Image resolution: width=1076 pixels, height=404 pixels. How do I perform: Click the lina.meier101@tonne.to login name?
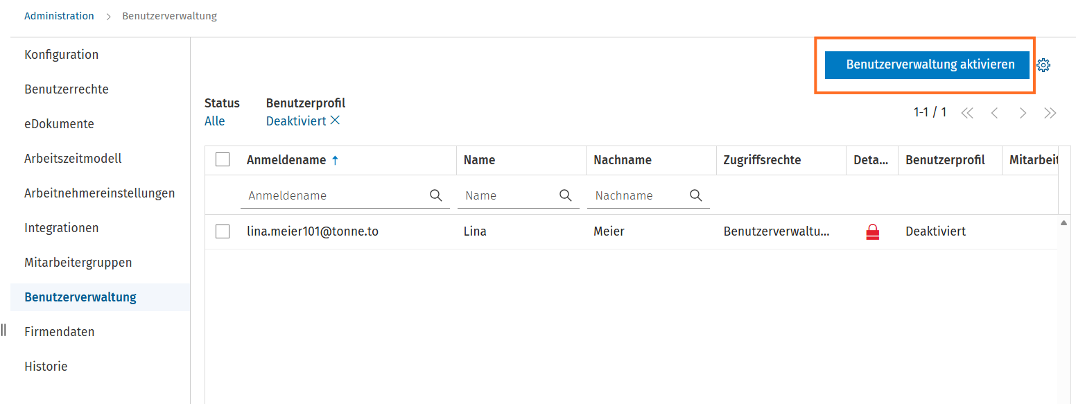pos(313,231)
